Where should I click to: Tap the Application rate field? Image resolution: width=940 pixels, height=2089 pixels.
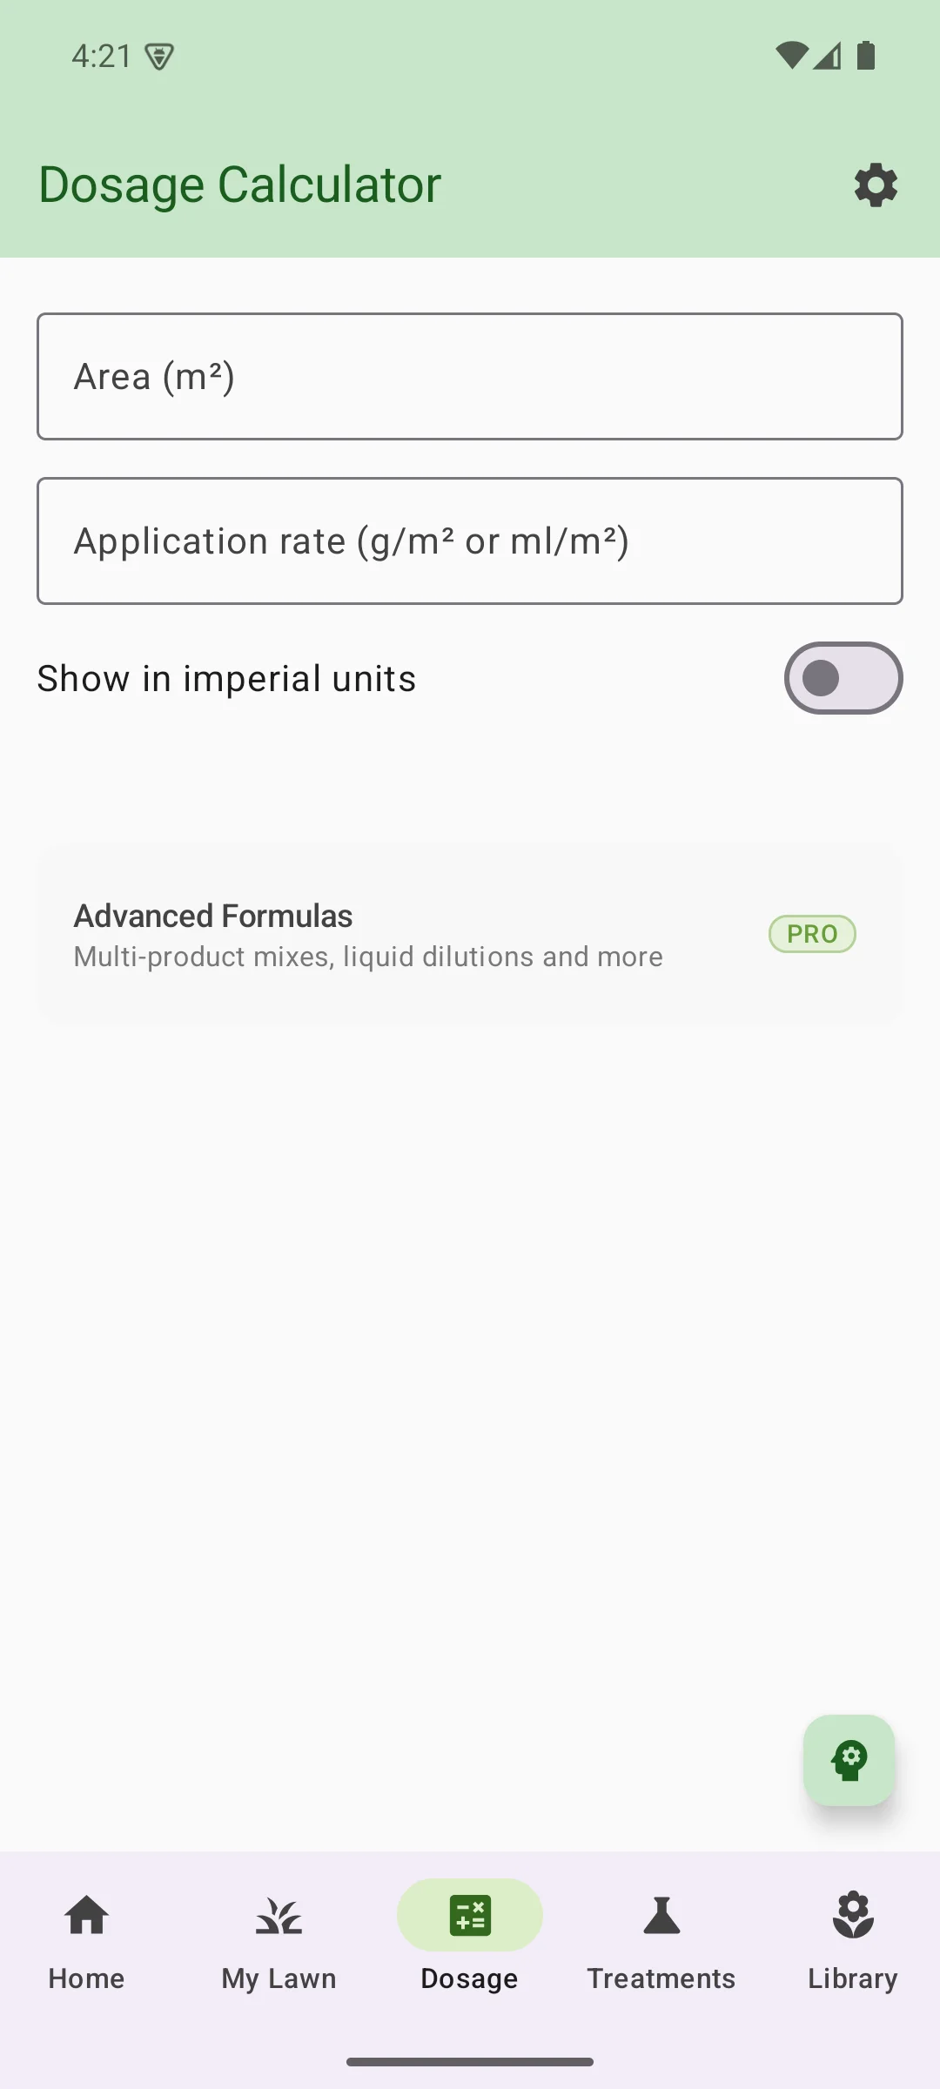pyautogui.click(x=470, y=541)
